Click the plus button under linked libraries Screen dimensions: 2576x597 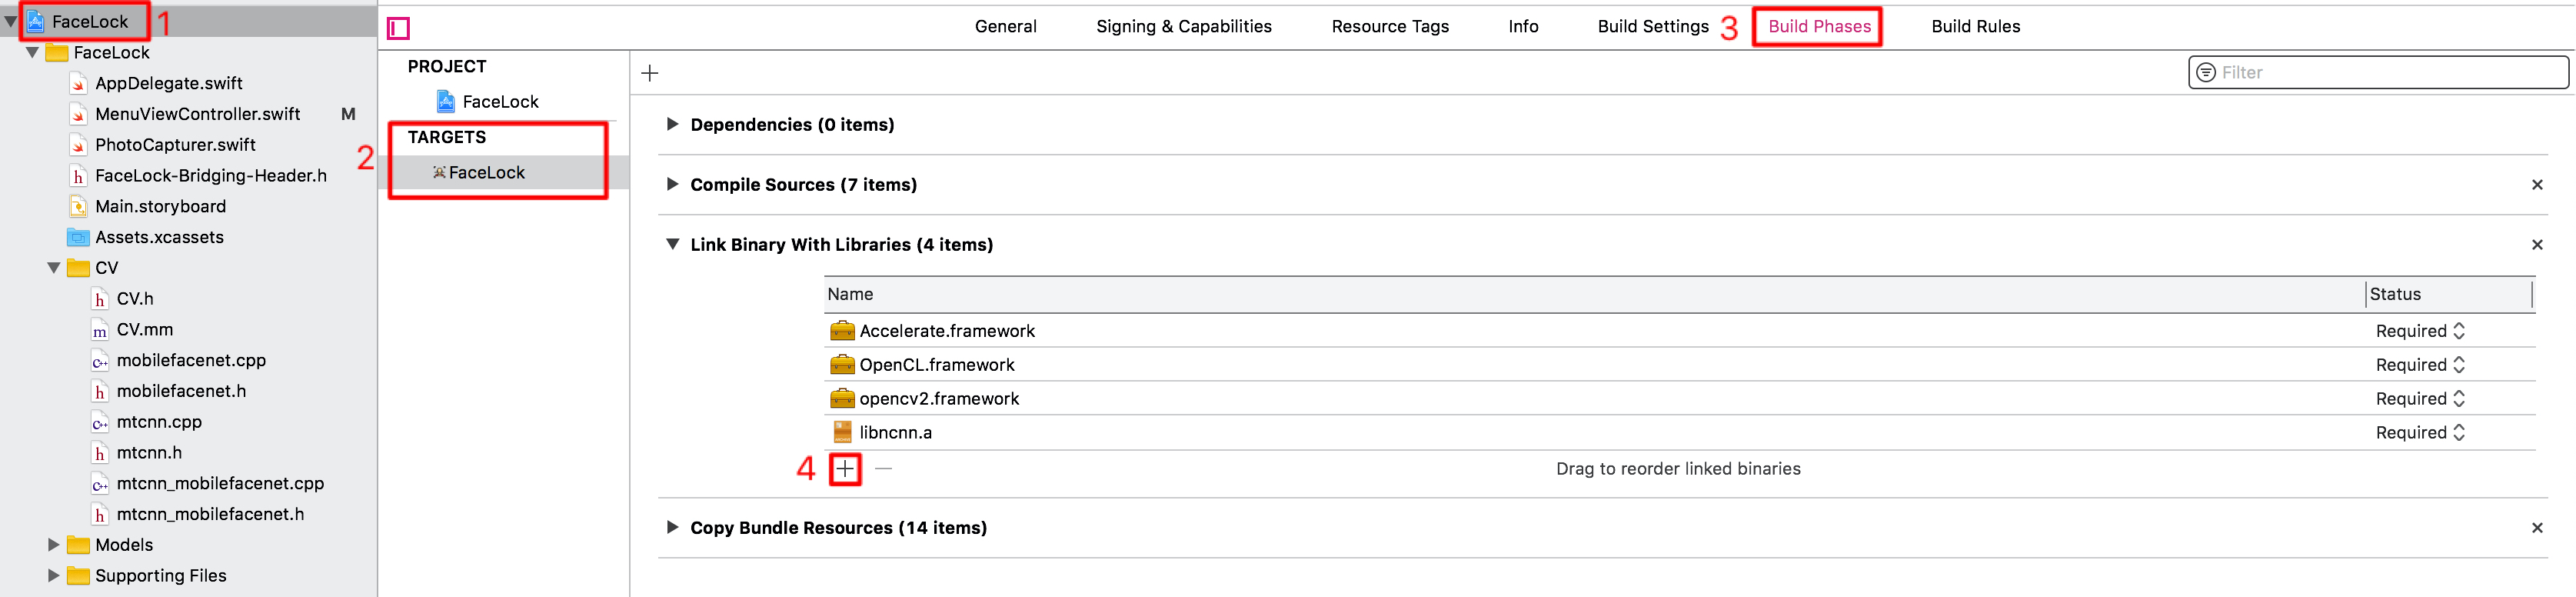845,468
